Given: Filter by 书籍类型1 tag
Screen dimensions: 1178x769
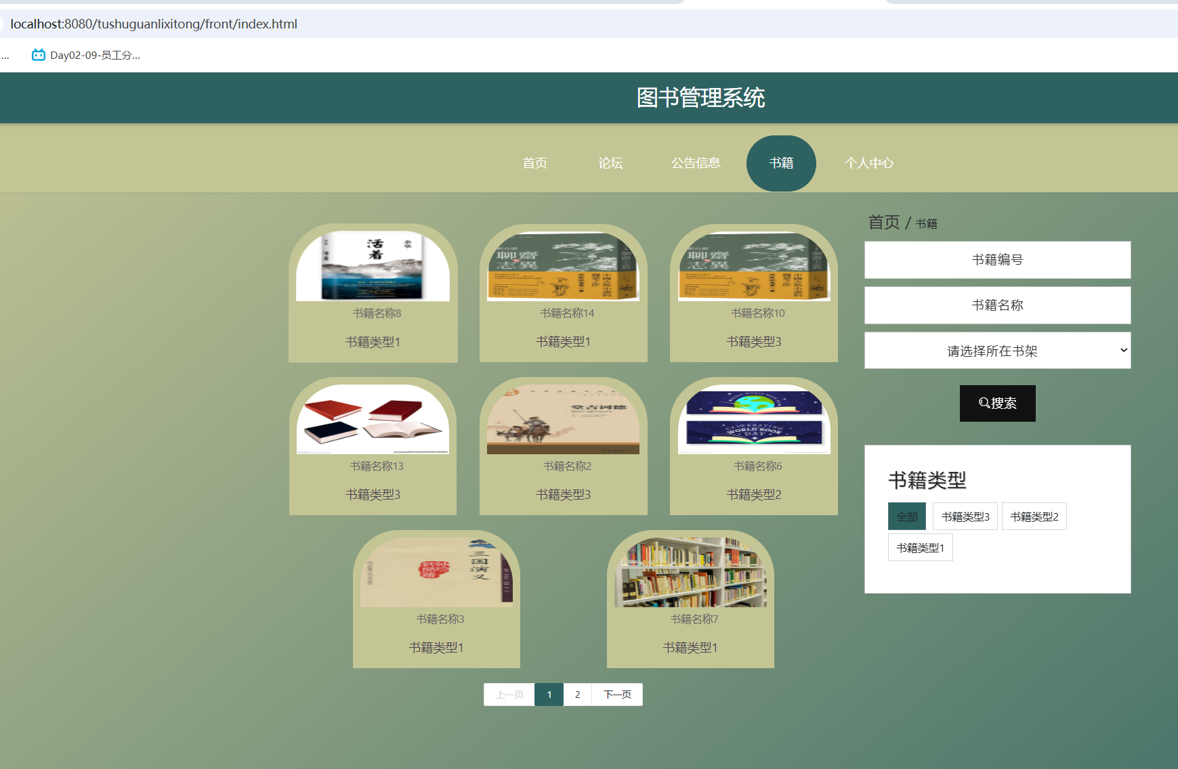Looking at the screenshot, I should pyautogui.click(x=921, y=548).
